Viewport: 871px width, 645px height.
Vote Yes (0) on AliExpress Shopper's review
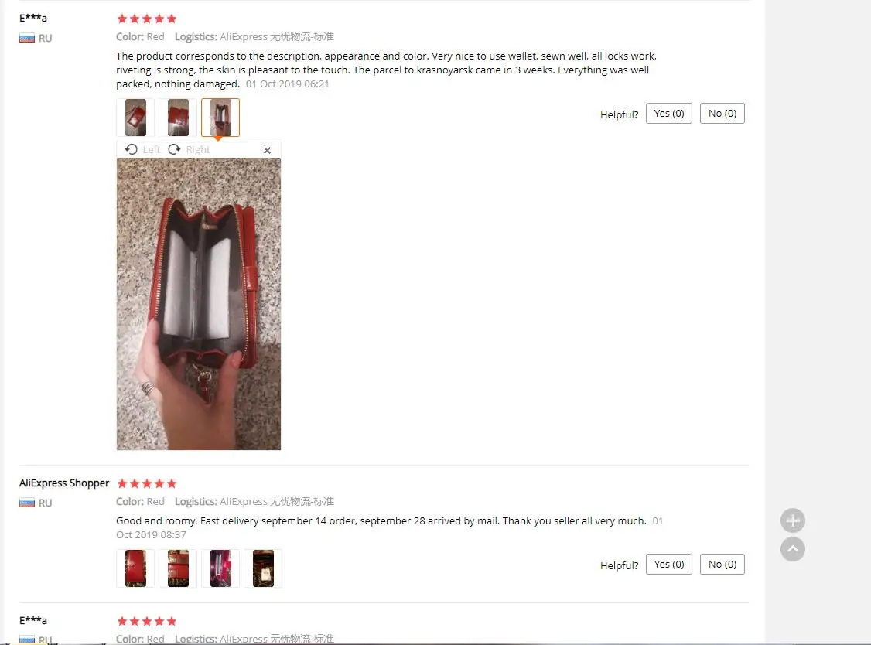click(x=669, y=565)
